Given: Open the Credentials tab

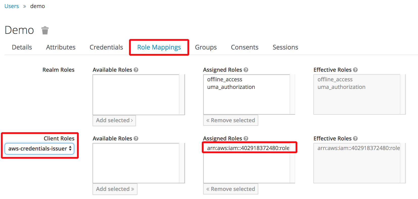Looking at the screenshot, I should click(106, 47).
